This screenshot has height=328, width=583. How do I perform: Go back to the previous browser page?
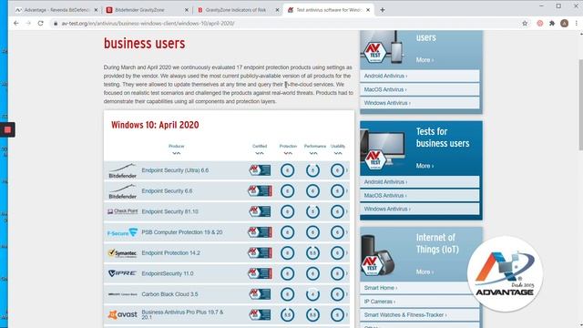tap(16, 23)
